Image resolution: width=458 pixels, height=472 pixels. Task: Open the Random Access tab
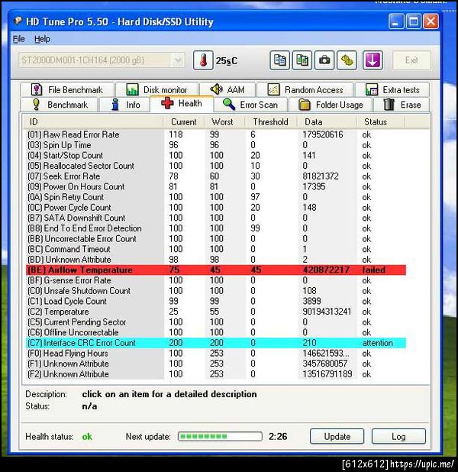305,89
